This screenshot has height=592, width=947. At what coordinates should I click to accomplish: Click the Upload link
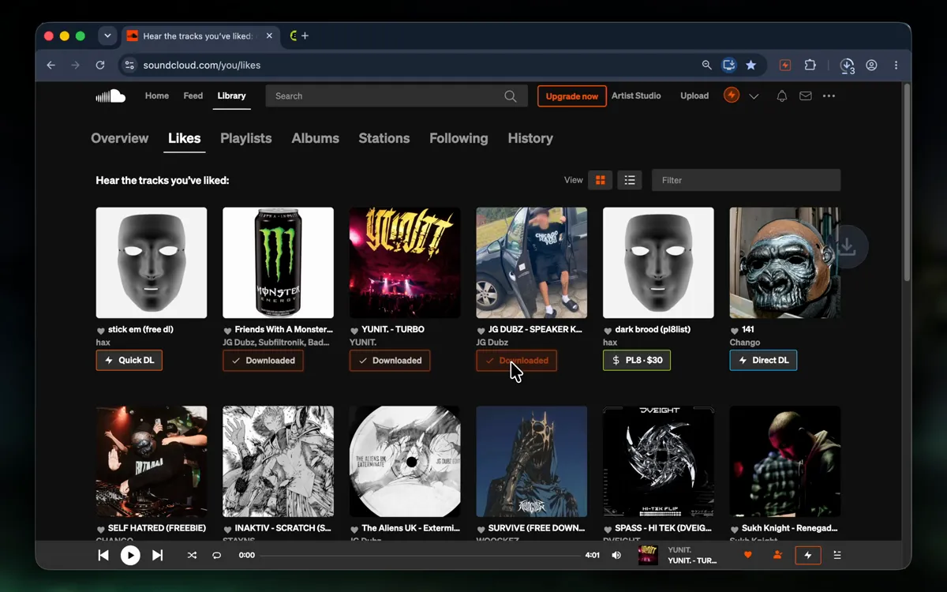694,96
